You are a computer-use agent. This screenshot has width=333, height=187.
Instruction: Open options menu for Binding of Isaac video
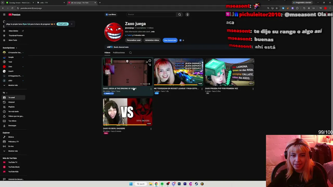151,89
